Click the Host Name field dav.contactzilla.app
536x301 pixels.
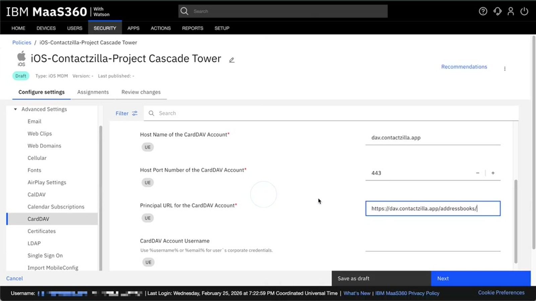click(x=433, y=137)
